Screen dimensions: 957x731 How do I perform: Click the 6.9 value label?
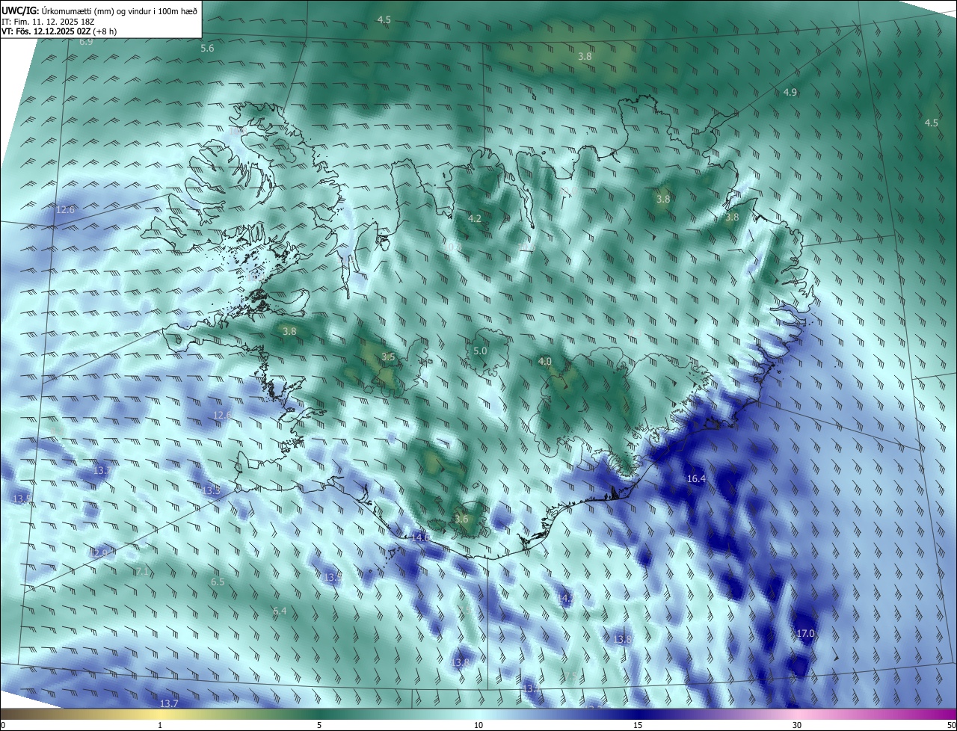point(86,42)
